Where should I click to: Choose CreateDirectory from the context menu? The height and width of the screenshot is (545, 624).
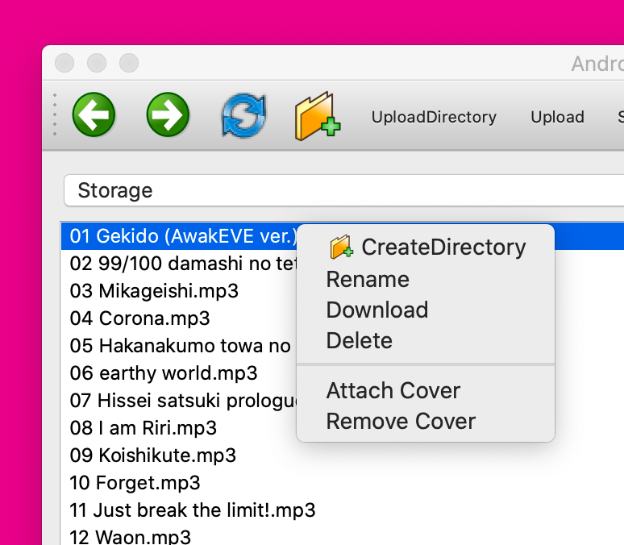point(426,248)
